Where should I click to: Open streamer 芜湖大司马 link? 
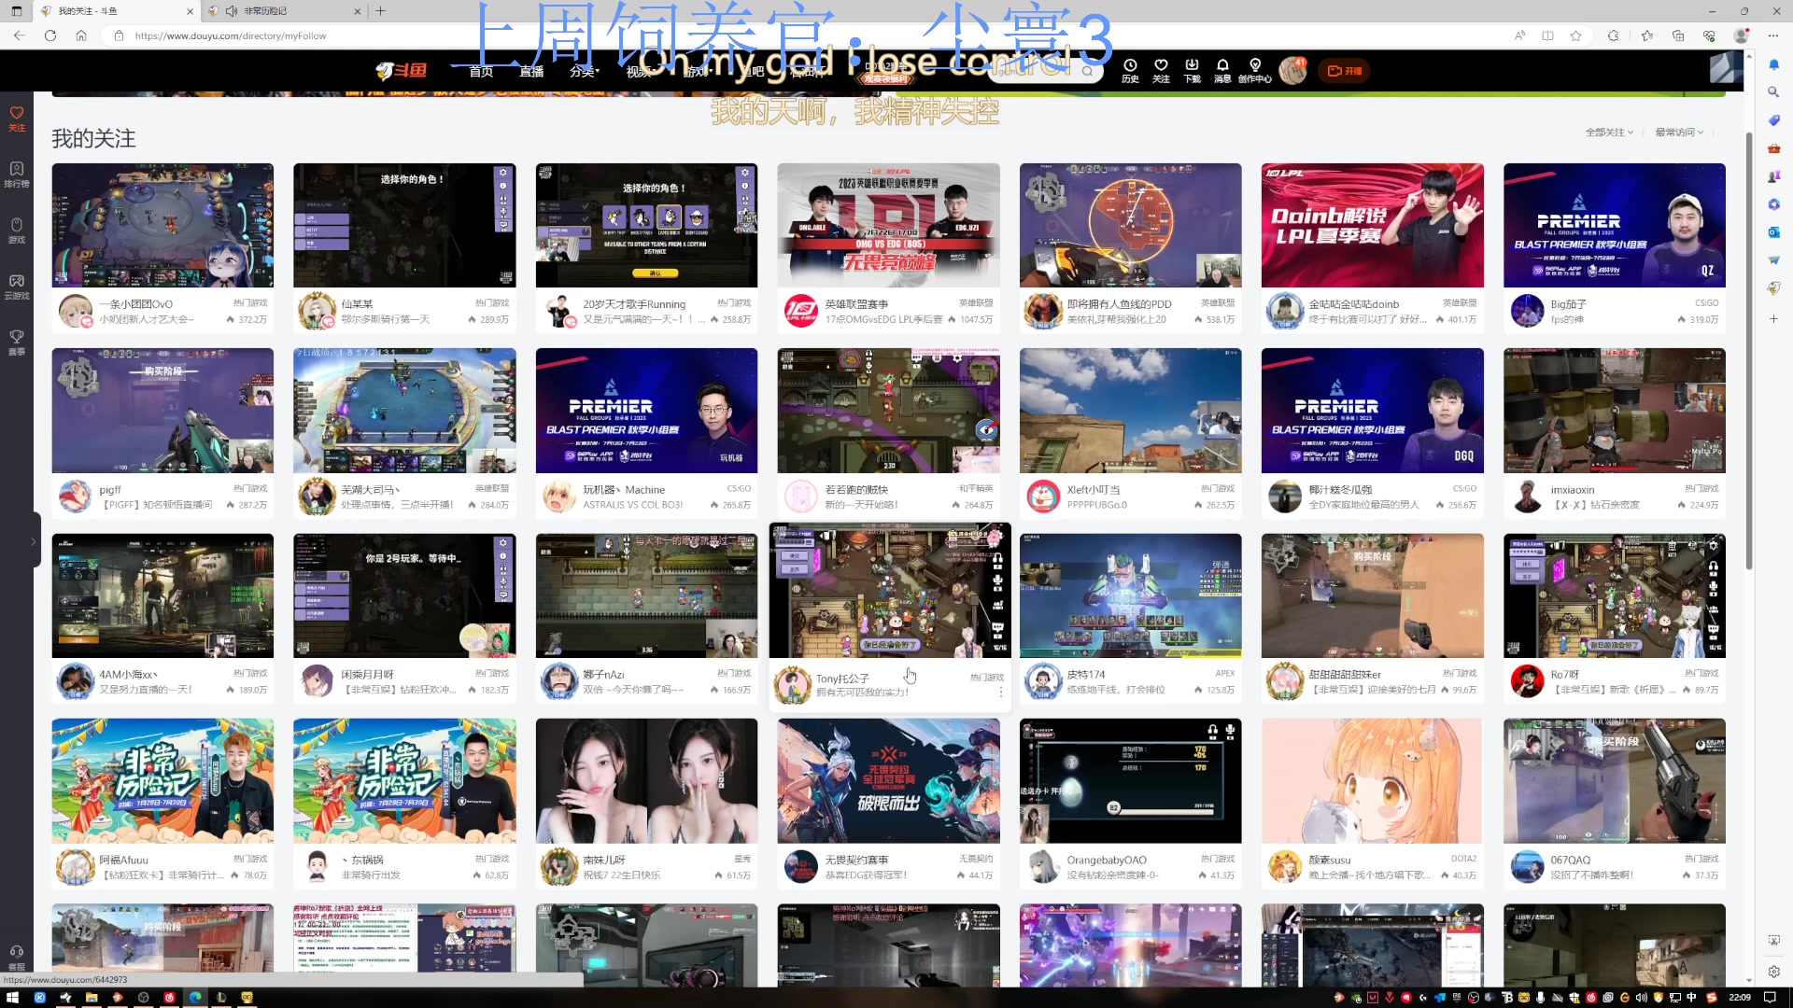371,490
